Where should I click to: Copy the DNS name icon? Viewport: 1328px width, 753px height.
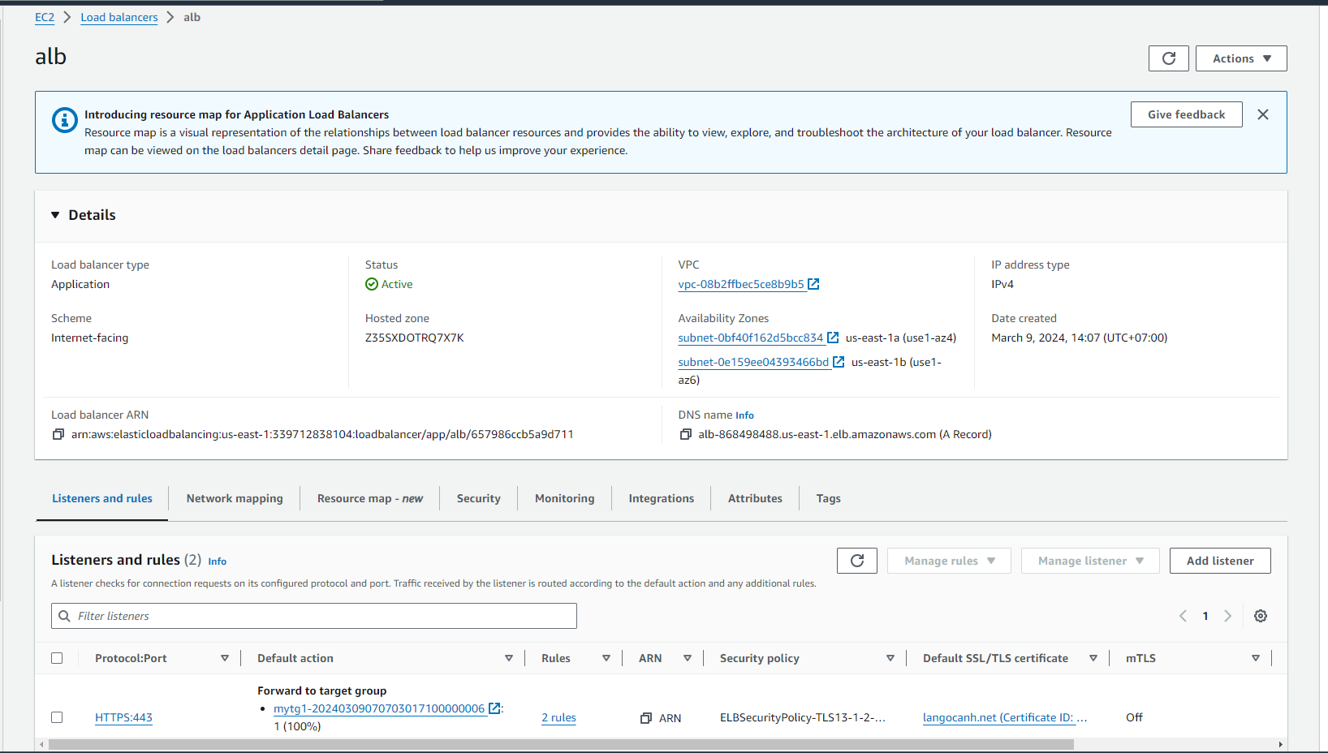click(685, 435)
